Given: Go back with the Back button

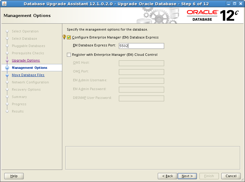Looking at the screenshot, I should (x=167, y=176).
